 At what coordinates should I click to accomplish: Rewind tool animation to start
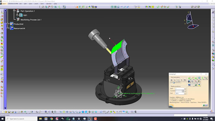(171, 80)
